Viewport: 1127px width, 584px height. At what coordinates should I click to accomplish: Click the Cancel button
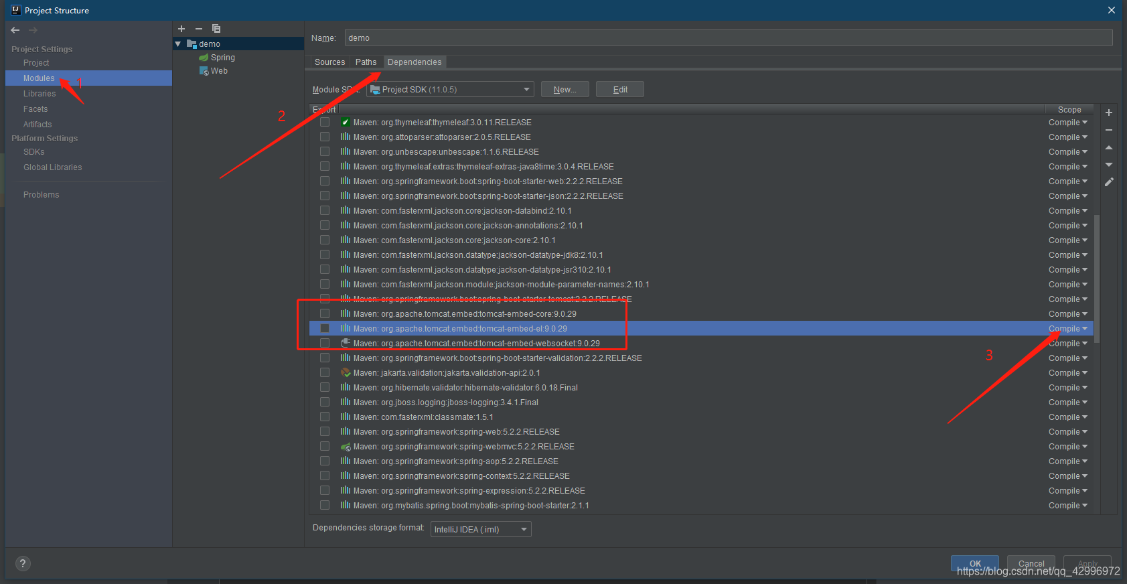1031,563
